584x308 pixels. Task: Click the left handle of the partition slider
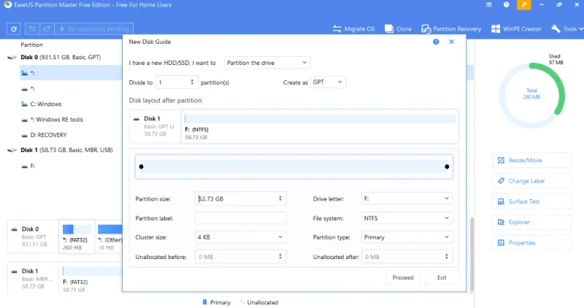141,166
